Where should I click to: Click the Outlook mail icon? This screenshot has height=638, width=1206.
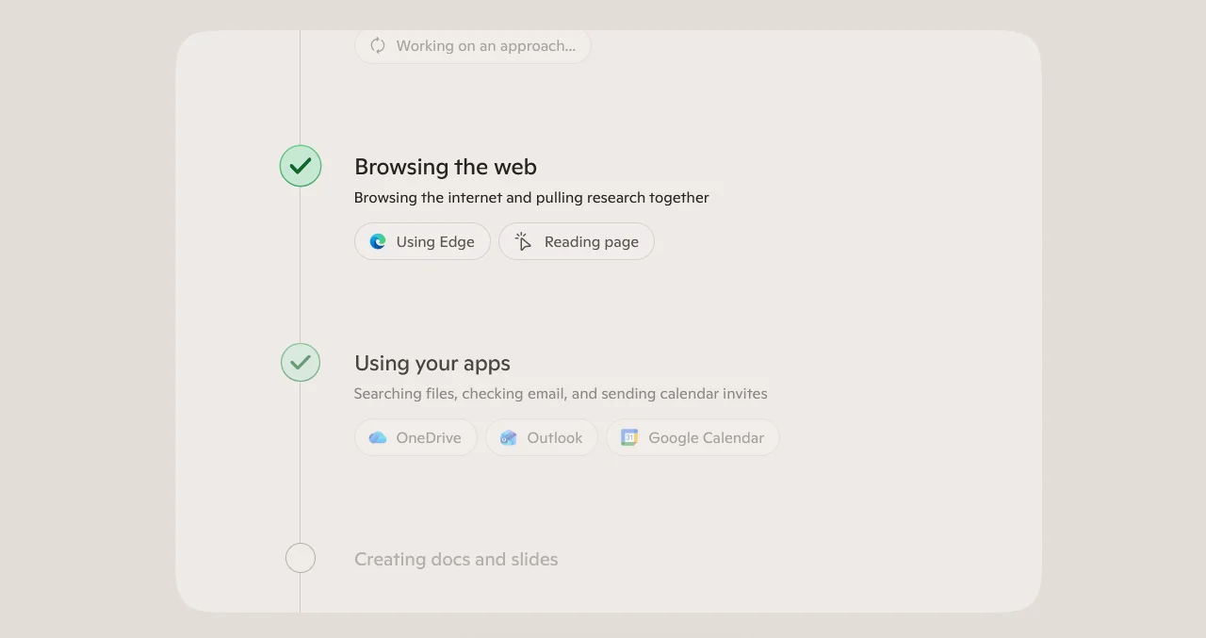tap(509, 437)
